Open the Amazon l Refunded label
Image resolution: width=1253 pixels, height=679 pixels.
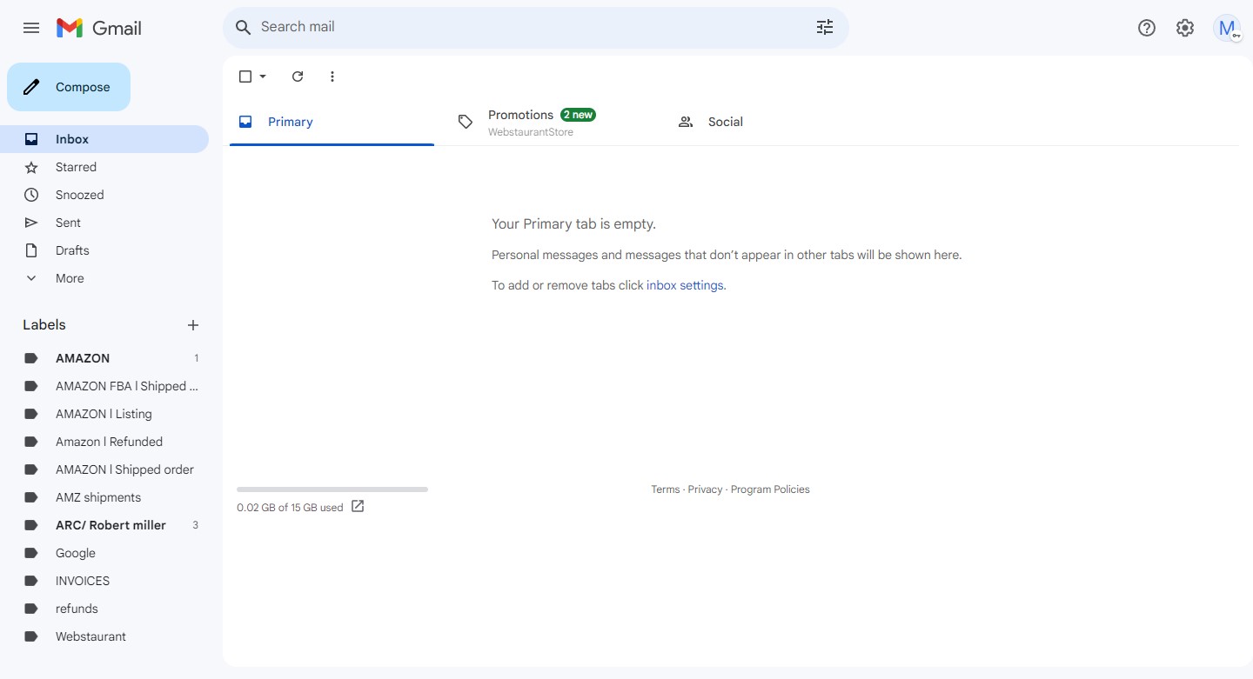(x=104, y=442)
